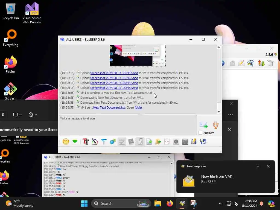Choose text color with the pencil-dots icon
The width and height of the screenshot is (280, 210).
95,142
